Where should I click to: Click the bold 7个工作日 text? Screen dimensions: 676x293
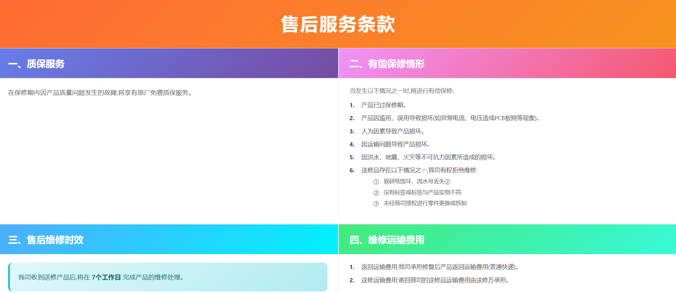point(106,278)
